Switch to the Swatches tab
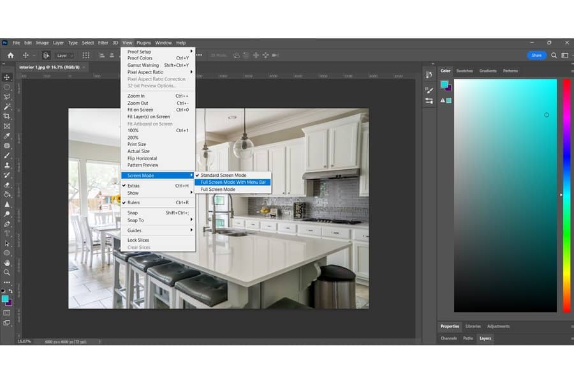 point(464,71)
